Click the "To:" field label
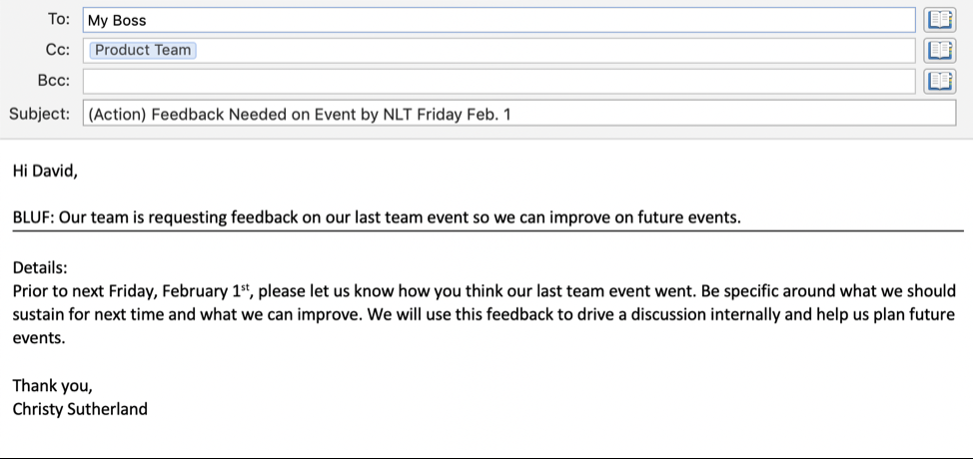The image size is (973, 459). coord(59,19)
